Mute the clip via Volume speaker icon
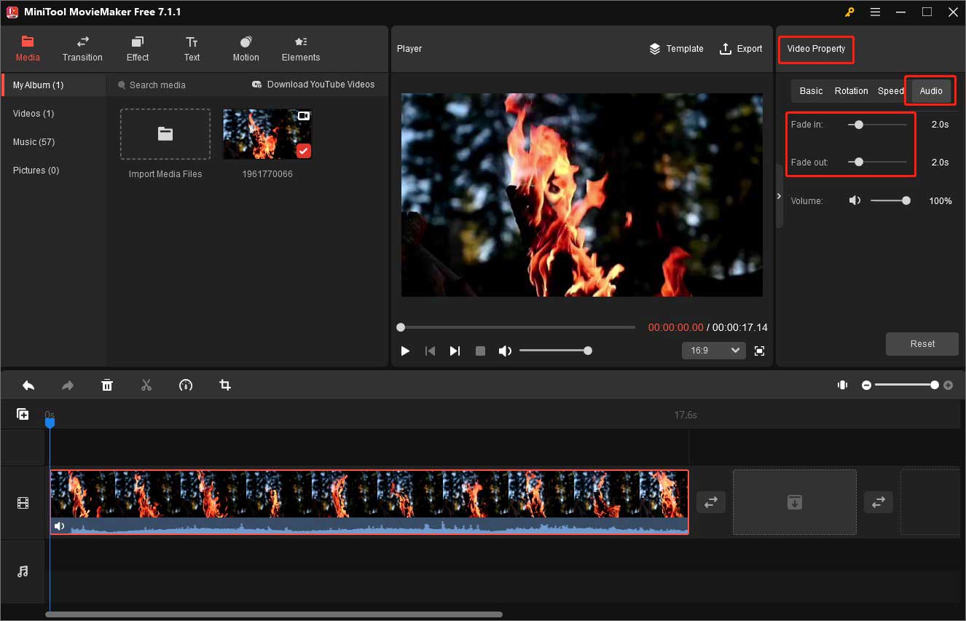Image resolution: width=966 pixels, height=621 pixels. (855, 200)
